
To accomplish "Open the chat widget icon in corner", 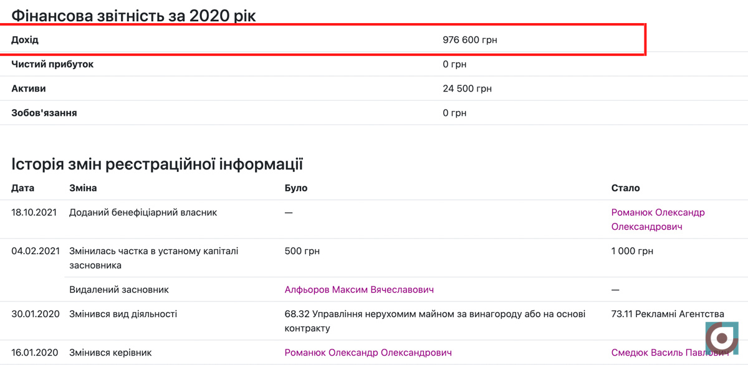I will coord(722,339).
